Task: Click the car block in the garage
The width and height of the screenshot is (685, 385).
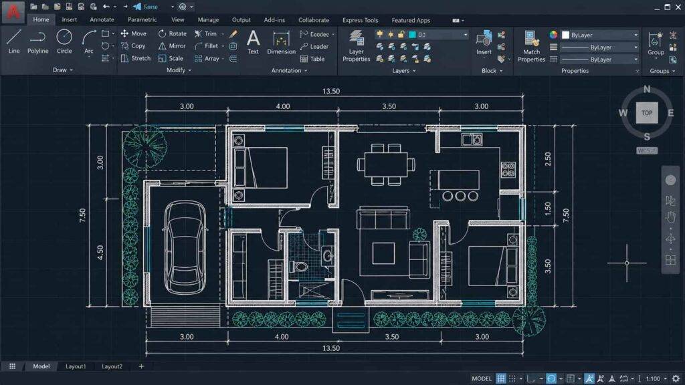Action: 185,247
